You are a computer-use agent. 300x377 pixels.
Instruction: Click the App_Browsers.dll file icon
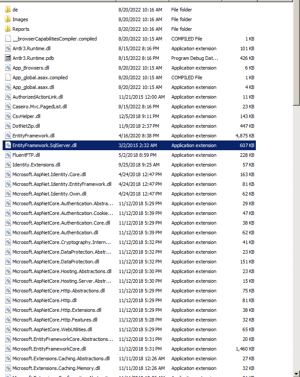click(x=8, y=68)
